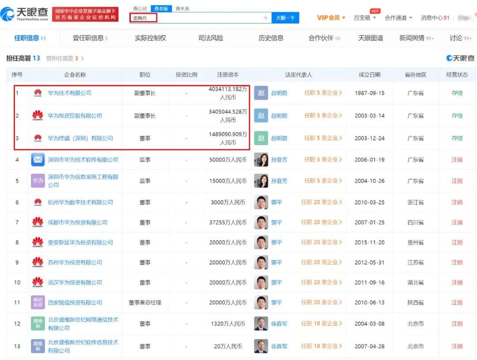Click the Tianyancha logo top left
This screenshot has height=360, width=477.
pos(24,14)
